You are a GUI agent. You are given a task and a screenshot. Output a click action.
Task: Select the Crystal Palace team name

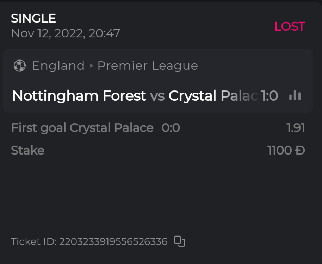213,96
